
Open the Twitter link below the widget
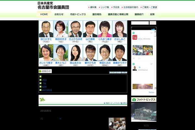point(151,92)
